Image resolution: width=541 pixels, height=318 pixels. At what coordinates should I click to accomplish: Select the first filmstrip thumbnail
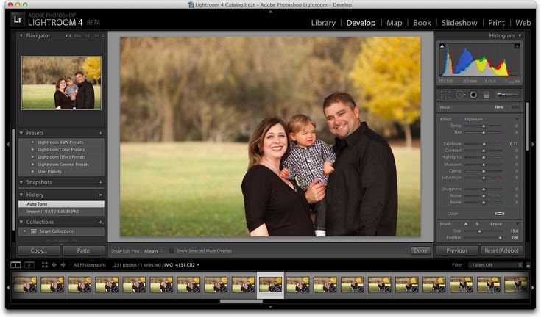click(x=25, y=285)
